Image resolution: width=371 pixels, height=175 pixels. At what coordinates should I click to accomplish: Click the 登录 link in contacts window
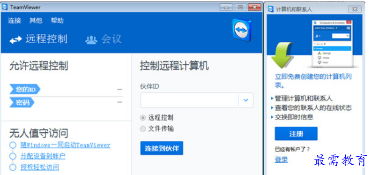point(281,160)
